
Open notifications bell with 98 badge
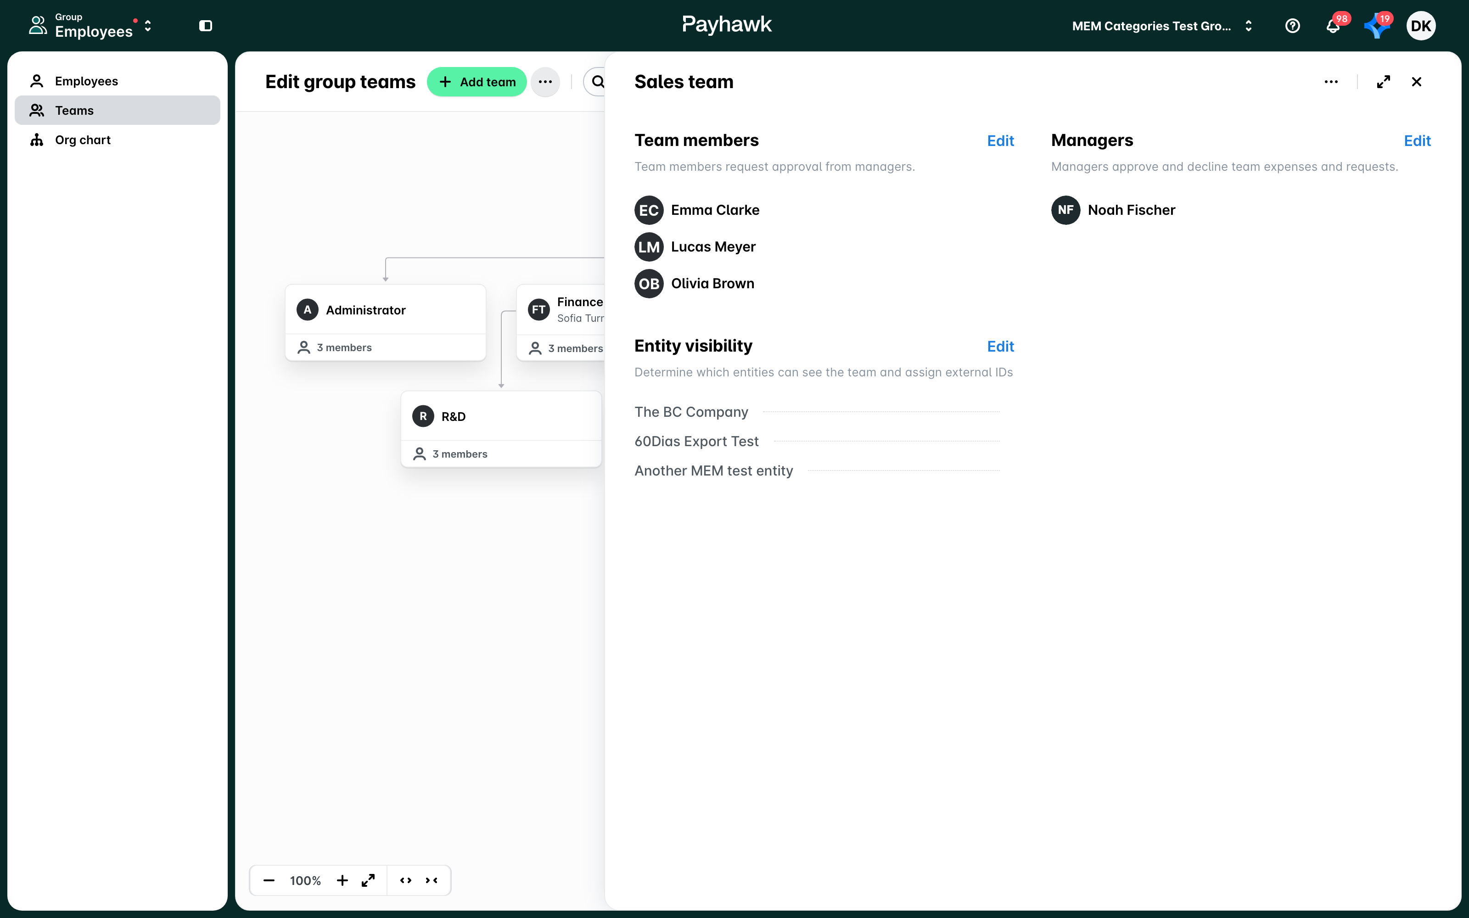coord(1332,26)
